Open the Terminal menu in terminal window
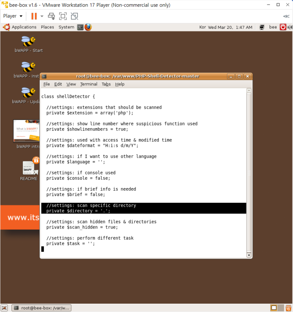Viewport: 293px width, 312px height. [x=89, y=84]
